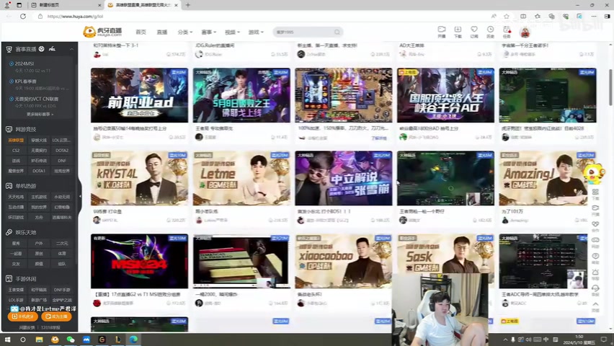Click 更多精彩赛事 link
This screenshot has width=614, height=346.
(40, 115)
